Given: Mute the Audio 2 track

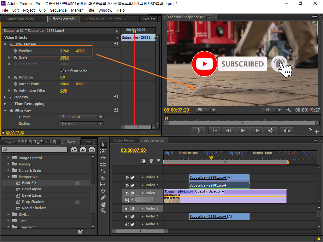Looking at the screenshot, I should coord(127,216).
